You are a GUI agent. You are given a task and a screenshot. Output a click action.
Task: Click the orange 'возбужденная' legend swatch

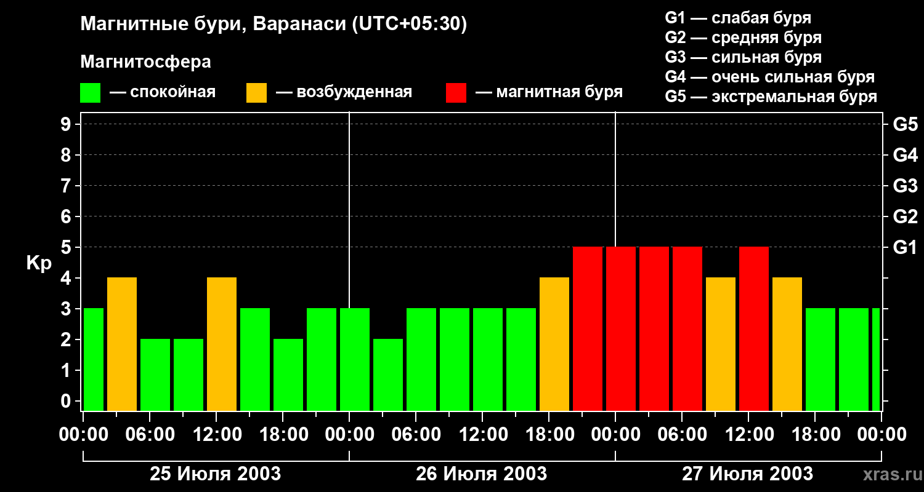click(256, 93)
